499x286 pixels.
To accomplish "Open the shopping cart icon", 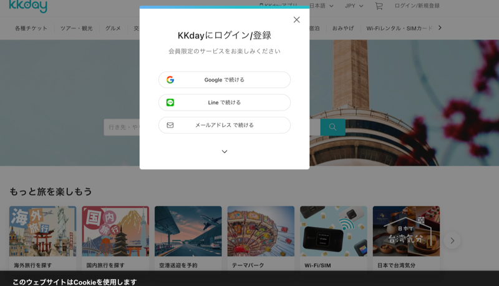I will tap(379, 6).
